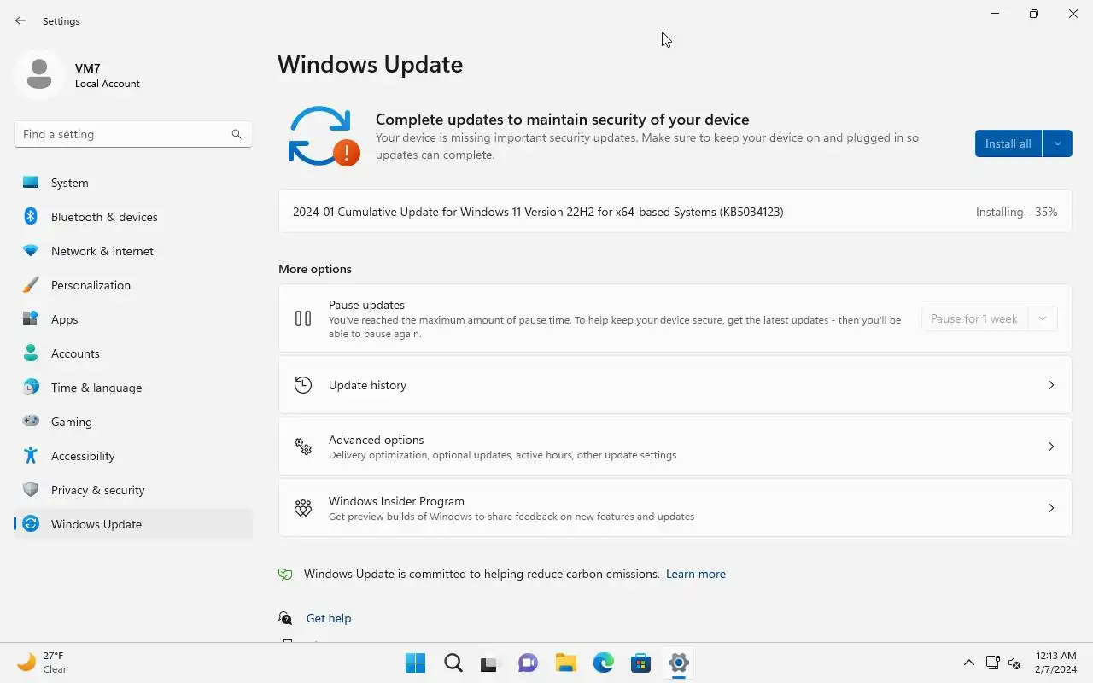
Task: Click the Network wifi icon in sidebar
Action: pyautogui.click(x=31, y=251)
